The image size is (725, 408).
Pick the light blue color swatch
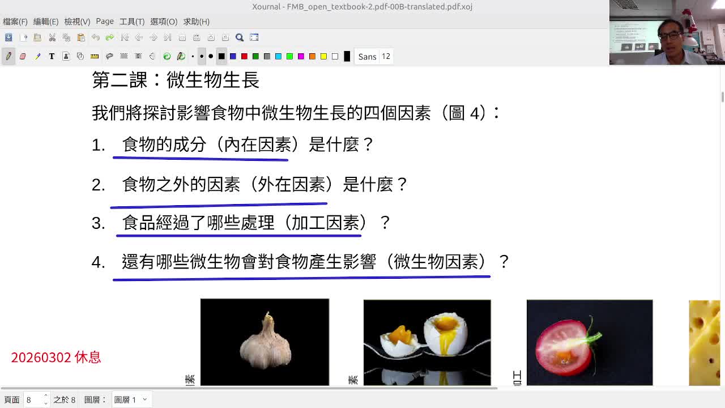coord(278,56)
